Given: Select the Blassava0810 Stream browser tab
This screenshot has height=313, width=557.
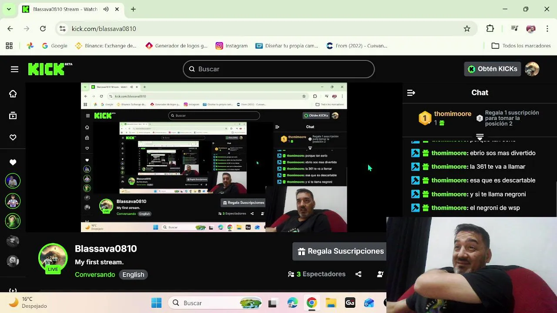Looking at the screenshot, I should point(72,9).
